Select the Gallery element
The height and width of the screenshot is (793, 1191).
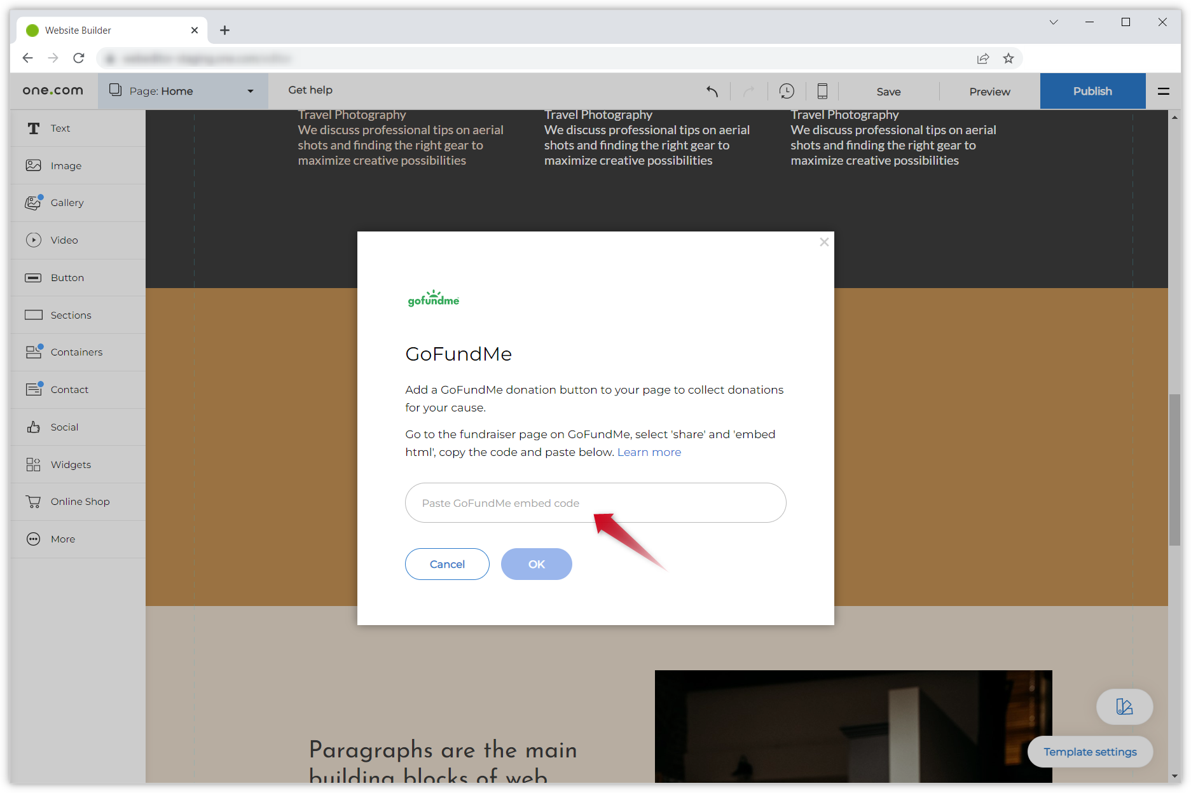[67, 202]
